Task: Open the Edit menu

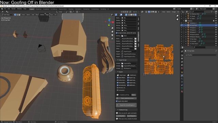Action: tap(9, 9)
